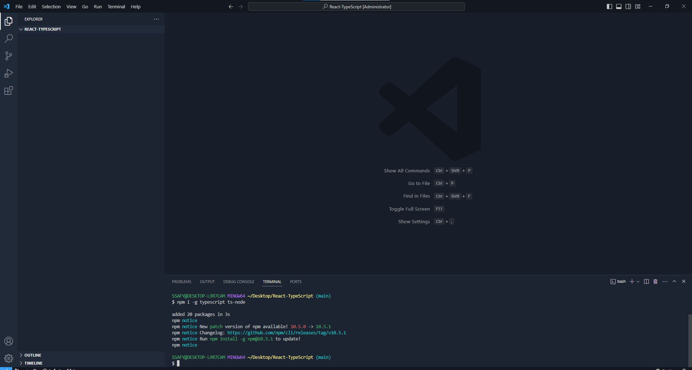692x370 pixels.
Task: Collapse the REACT-TYPESCRIPT folder section
Action: point(91,29)
